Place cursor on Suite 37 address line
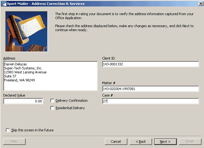Image resolution: width=204 pixels, height=148 pixels. click(x=10, y=76)
